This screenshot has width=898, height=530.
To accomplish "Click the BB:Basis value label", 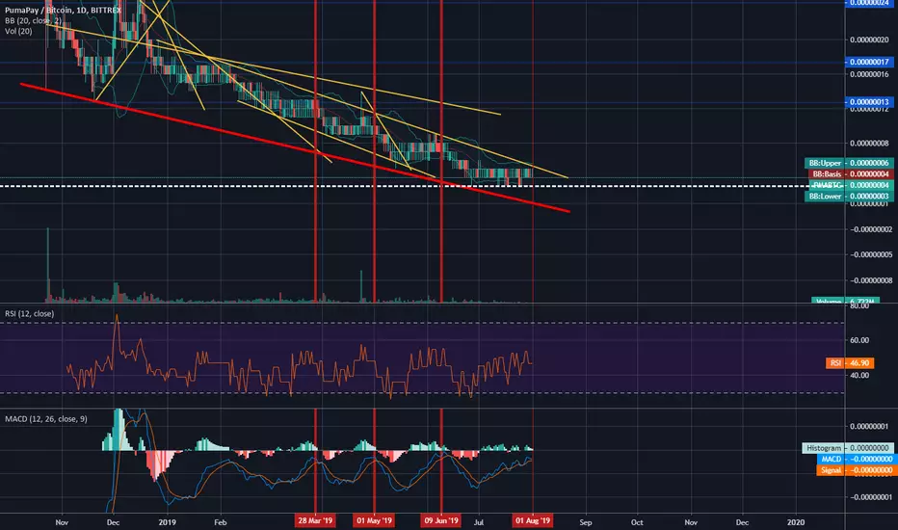I will 851,173.
